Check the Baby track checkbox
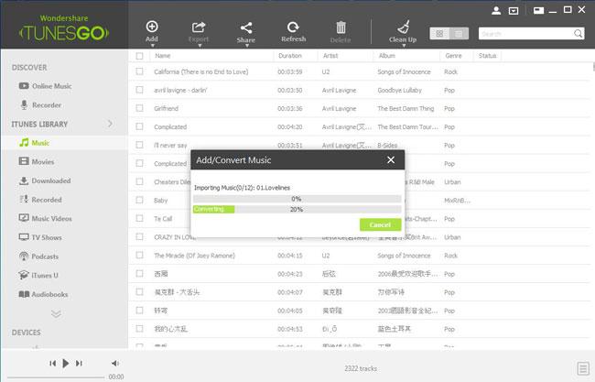 coord(140,200)
